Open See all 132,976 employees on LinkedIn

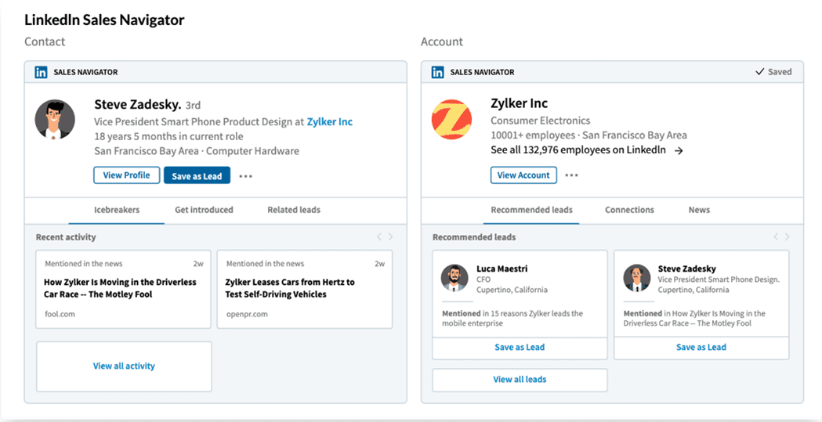pos(578,150)
